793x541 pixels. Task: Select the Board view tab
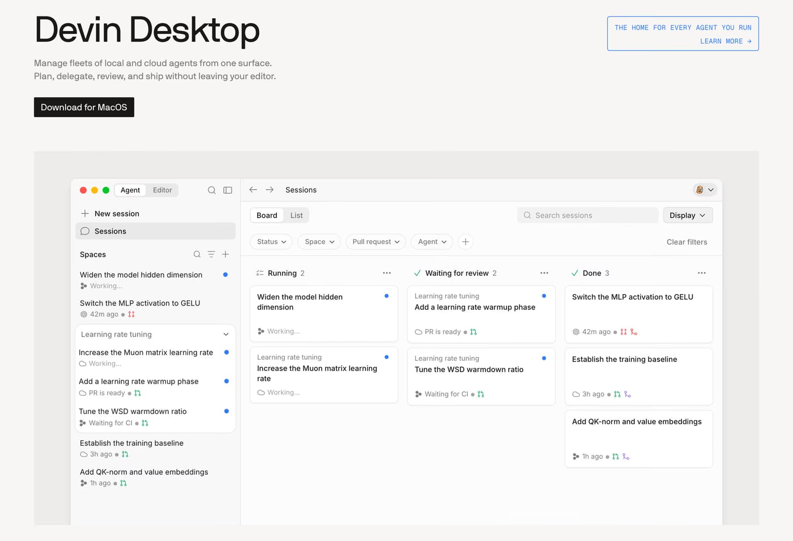click(267, 215)
